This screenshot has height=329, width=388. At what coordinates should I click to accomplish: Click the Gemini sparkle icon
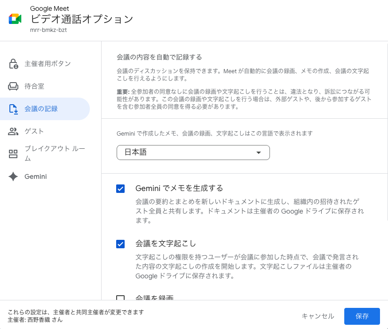pyautogui.click(x=13, y=176)
